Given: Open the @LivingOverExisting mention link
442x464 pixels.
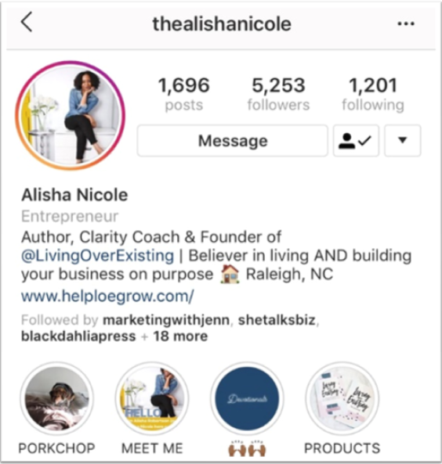Looking at the screenshot, I should tap(97, 256).
